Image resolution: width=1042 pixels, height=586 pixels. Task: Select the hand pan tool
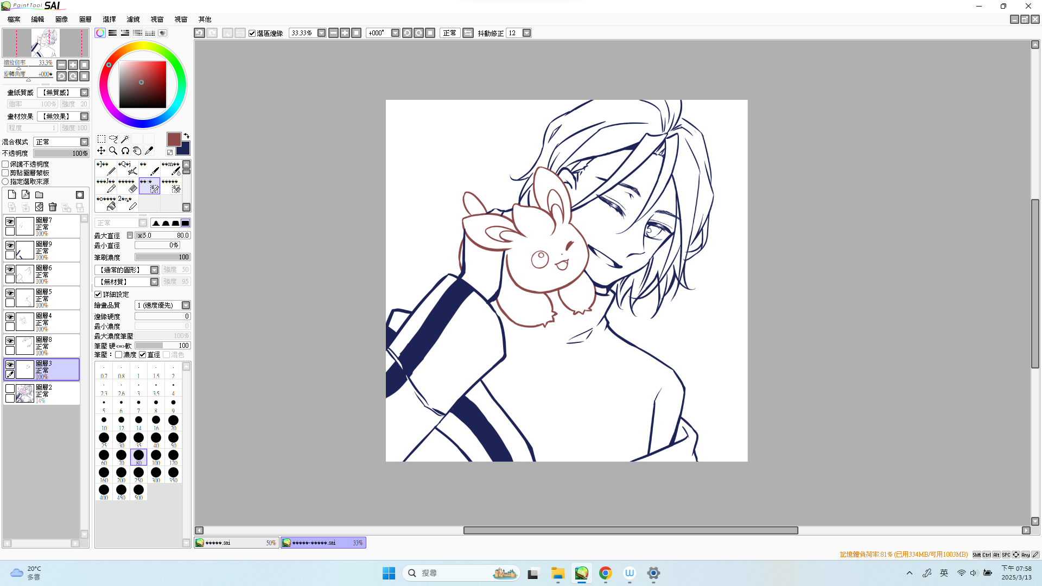[137, 151]
